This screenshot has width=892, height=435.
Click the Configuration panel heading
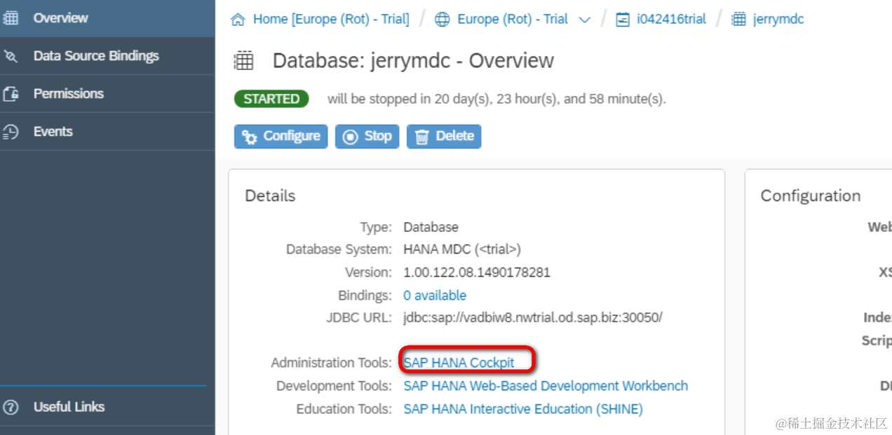coord(811,196)
